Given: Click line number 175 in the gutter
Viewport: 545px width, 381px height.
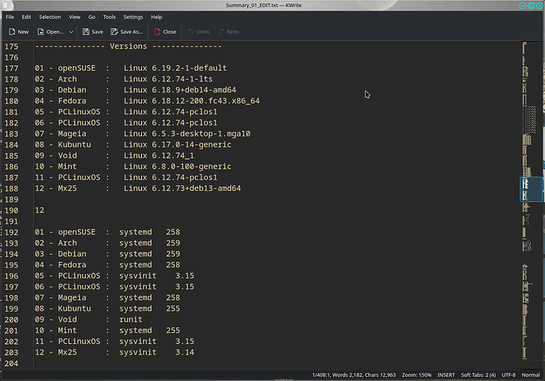Looking at the screenshot, I should tap(11, 47).
